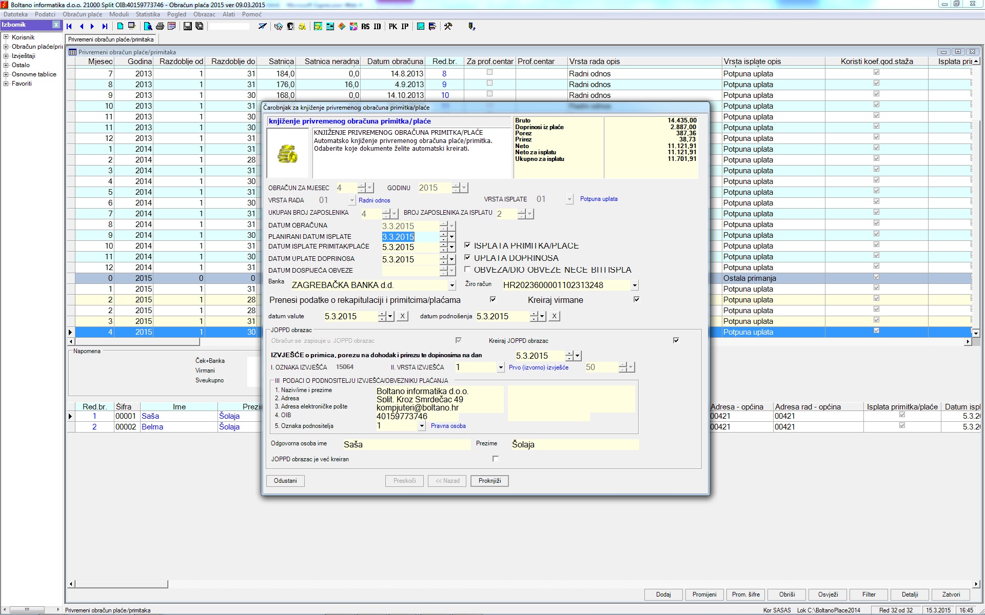Uncheck the UPLATA DOPRINOSA checkbox

(x=467, y=258)
